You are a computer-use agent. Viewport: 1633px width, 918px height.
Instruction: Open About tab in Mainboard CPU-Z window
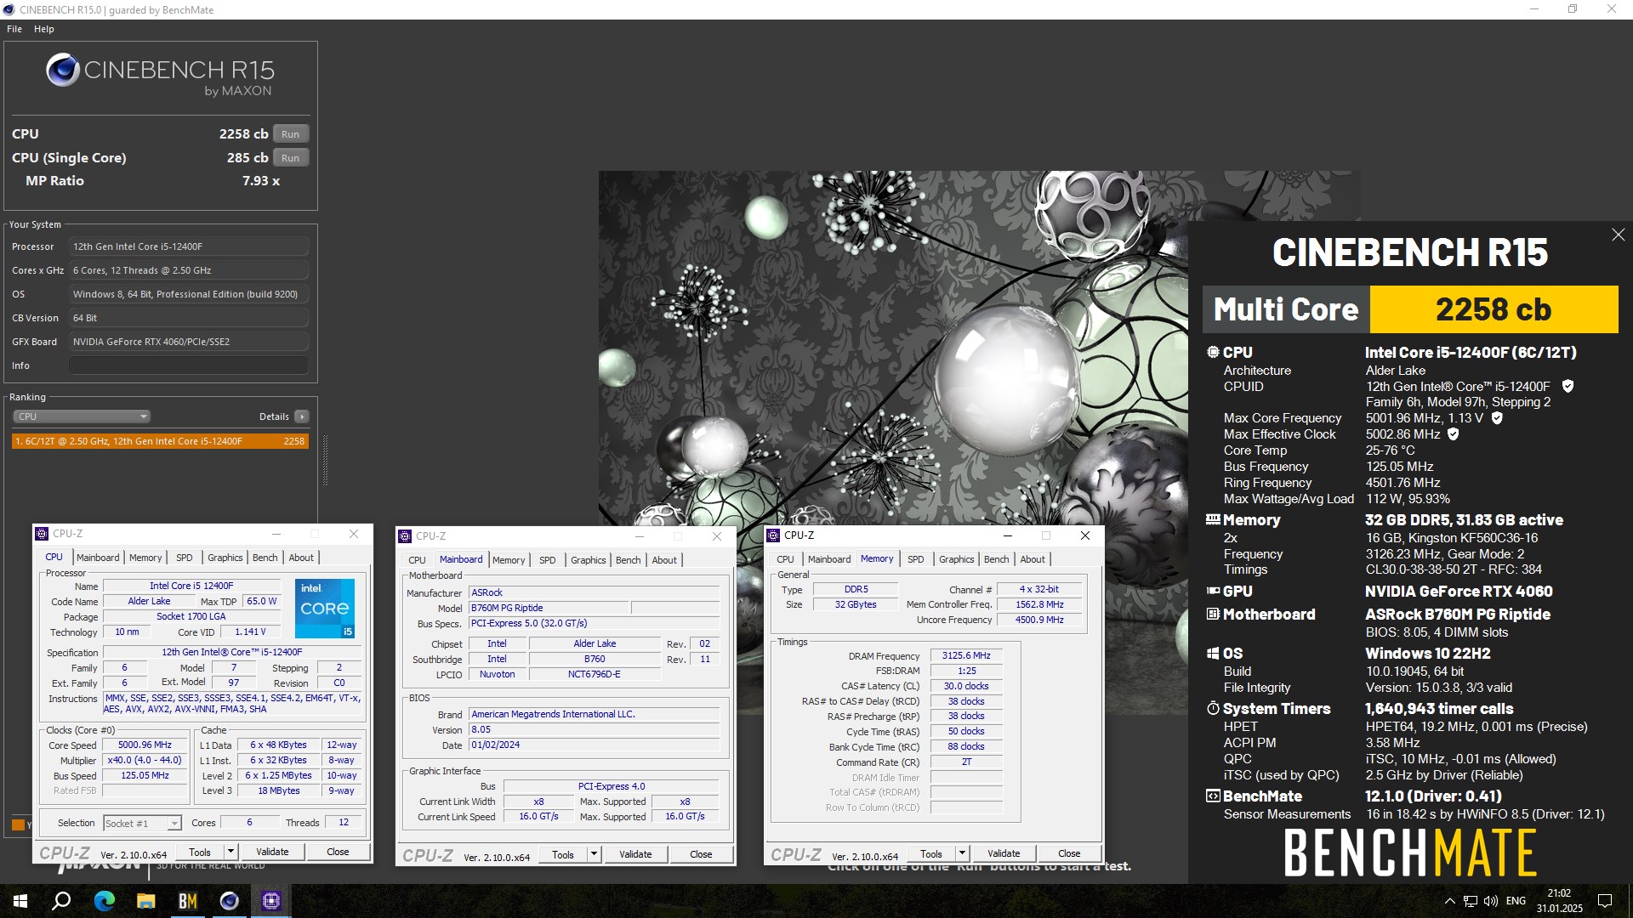pos(664,560)
